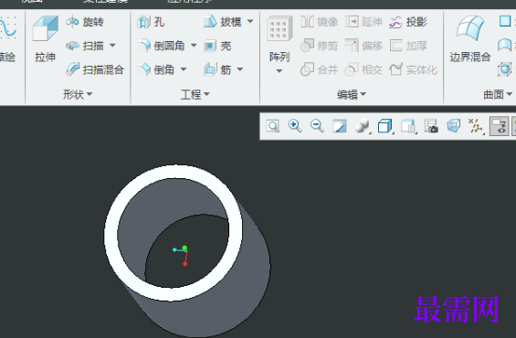Select the Swept Blend (扫描混合) tool
The image size is (516, 338).
click(95, 69)
